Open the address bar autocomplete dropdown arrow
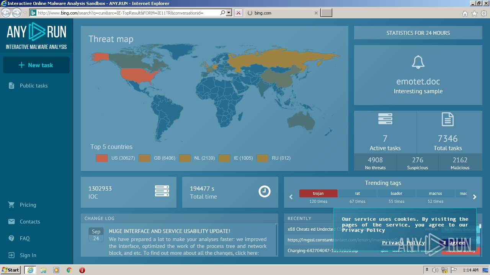This screenshot has height=275, width=490. point(229,13)
